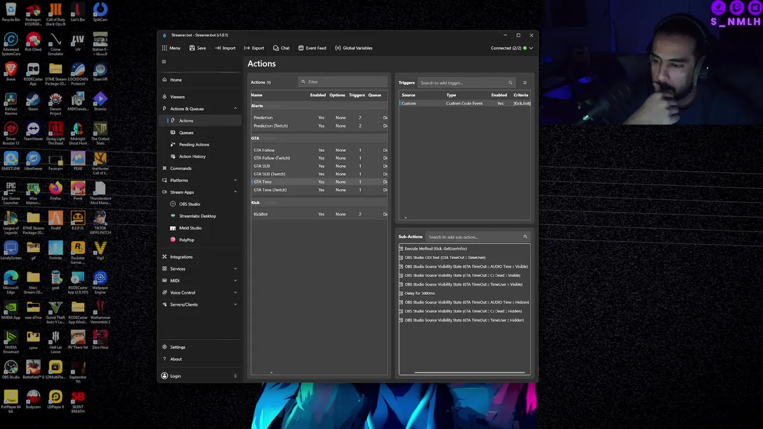Choose Export in the top toolbar
This screenshot has height=429, width=763.
pos(254,48)
